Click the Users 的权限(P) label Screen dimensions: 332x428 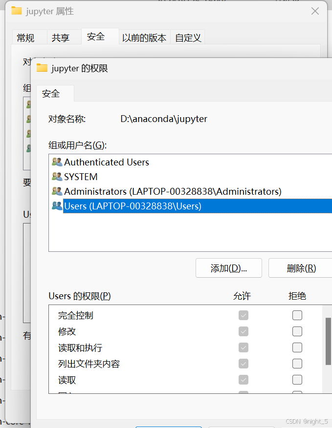80,296
